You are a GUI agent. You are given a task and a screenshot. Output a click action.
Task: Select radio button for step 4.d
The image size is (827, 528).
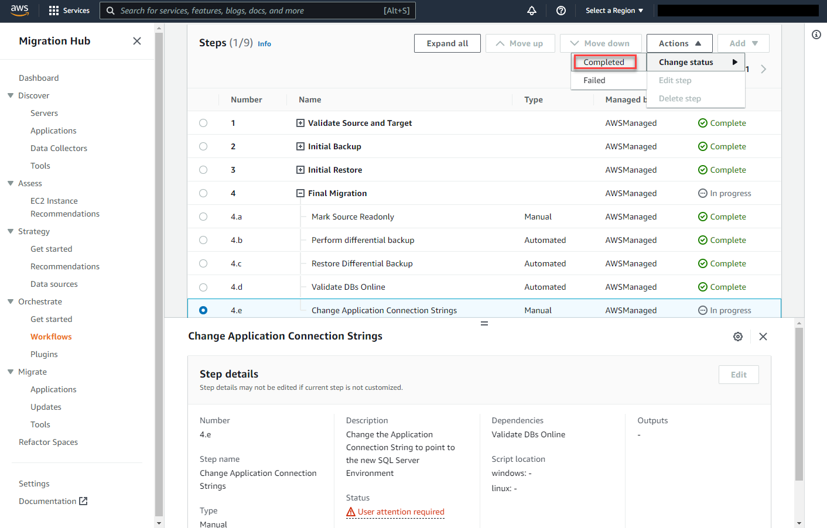(203, 287)
